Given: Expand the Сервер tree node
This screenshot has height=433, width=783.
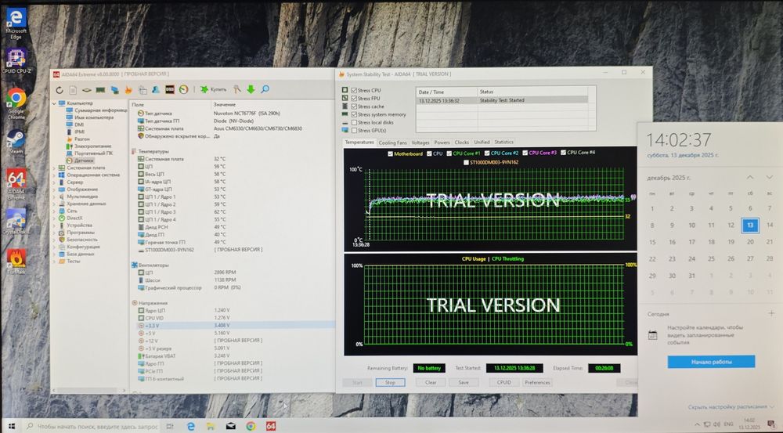Looking at the screenshot, I should click(55, 182).
